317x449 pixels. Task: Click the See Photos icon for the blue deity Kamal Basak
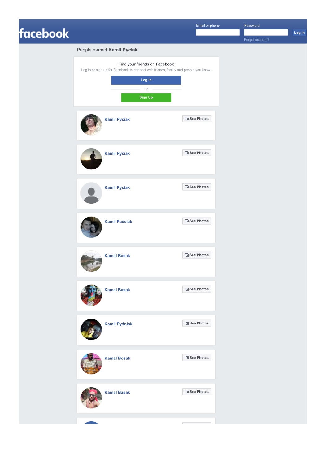187,289
